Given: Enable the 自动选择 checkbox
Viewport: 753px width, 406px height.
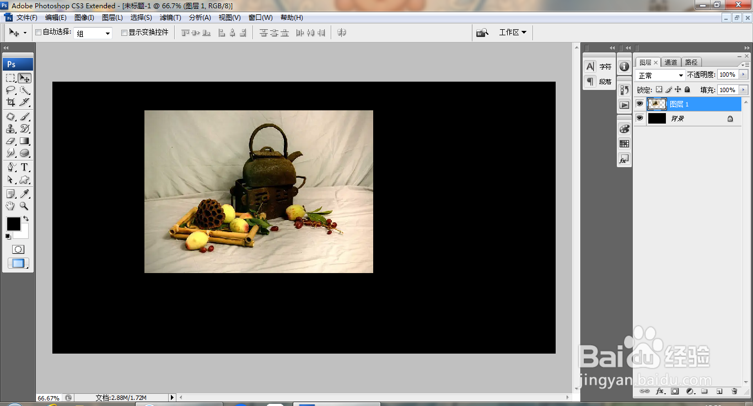Looking at the screenshot, I should [x=38, y=33].
